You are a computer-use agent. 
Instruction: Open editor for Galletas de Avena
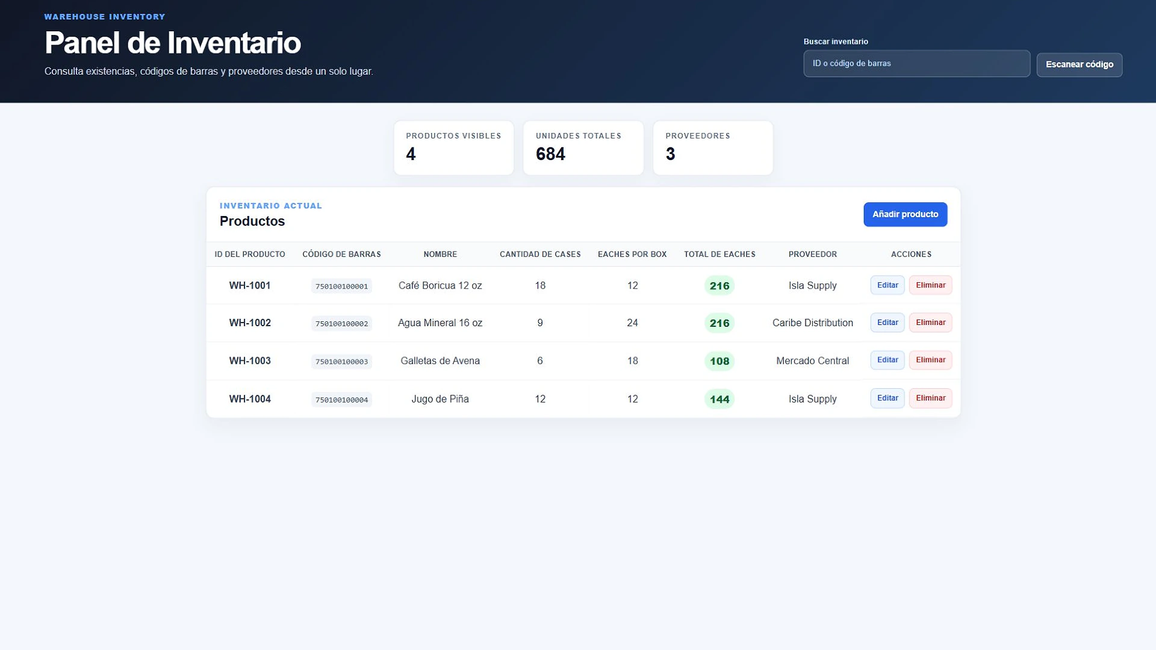click(887, 360)
